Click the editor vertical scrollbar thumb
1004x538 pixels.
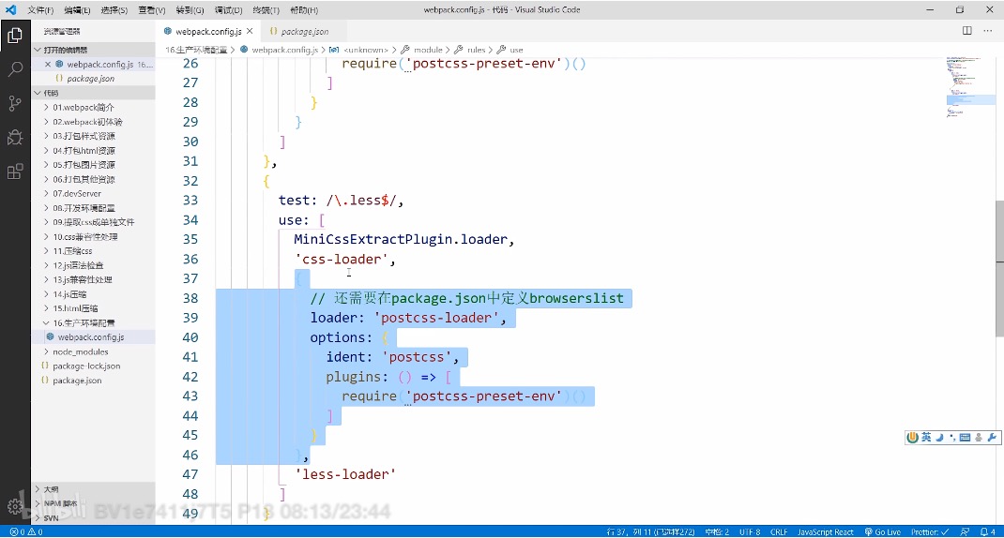point(999,269)
